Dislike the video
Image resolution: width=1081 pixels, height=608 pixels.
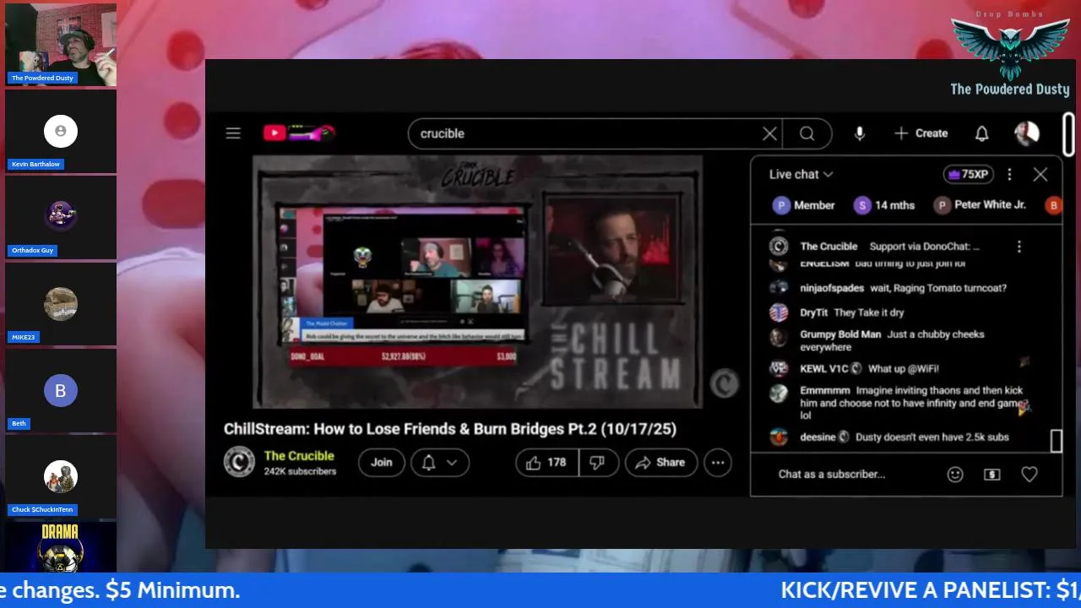pos(599,462)
